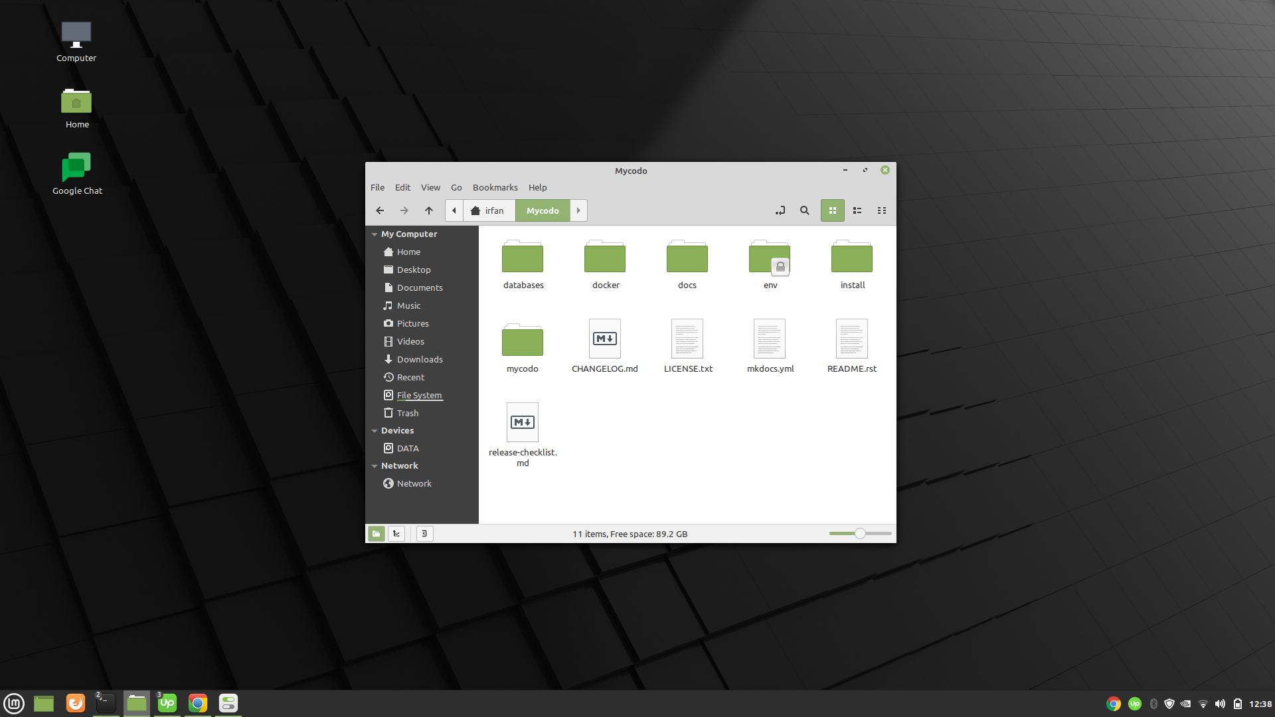Screen dimensions: 1275x717
Task: Show tree view in sidebar
Action: [396, 534]
